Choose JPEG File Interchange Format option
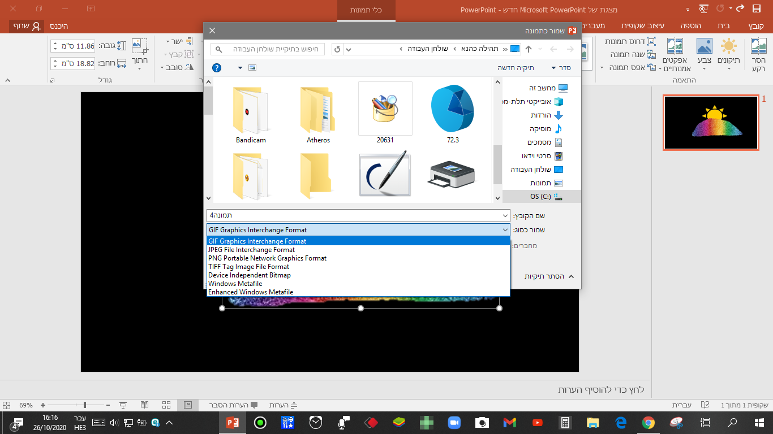Screen dimensions: 773x434 pos(358,250)
